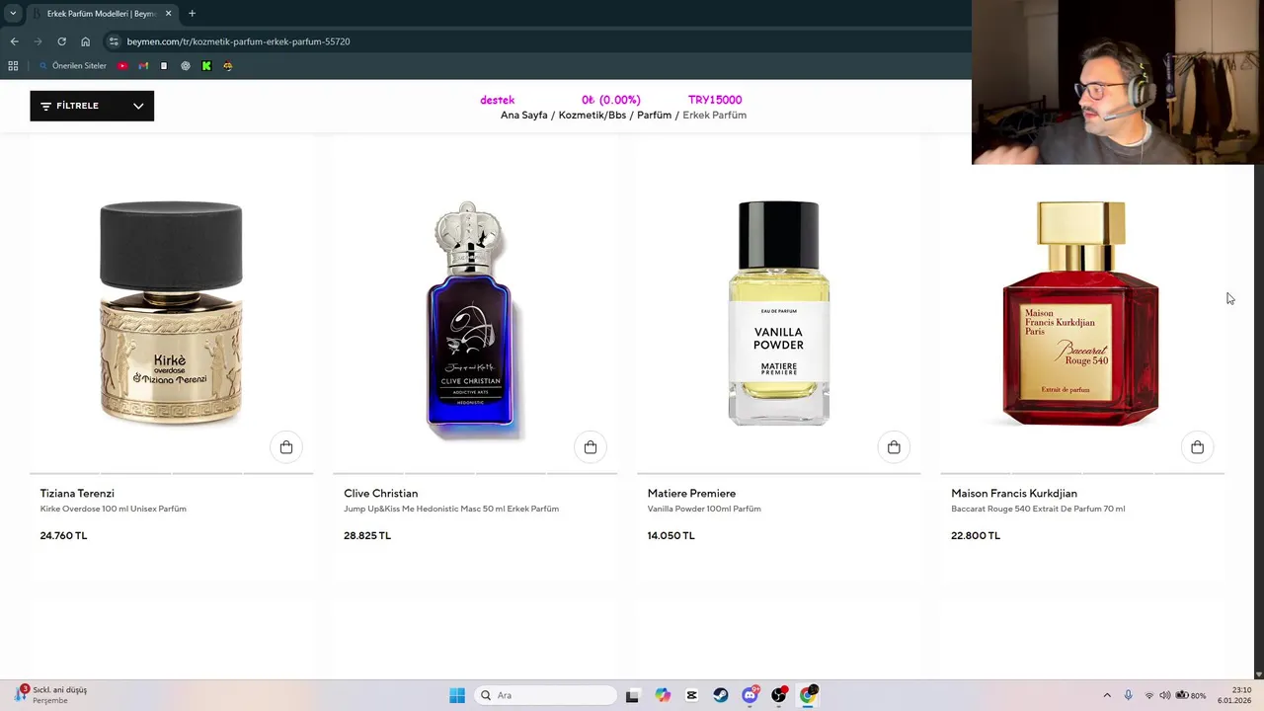Reload the current page

coord(61,41)
